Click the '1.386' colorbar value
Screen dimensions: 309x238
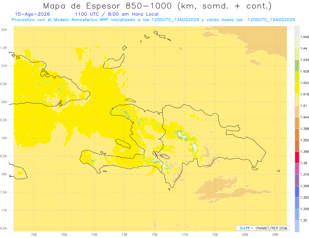305,151
